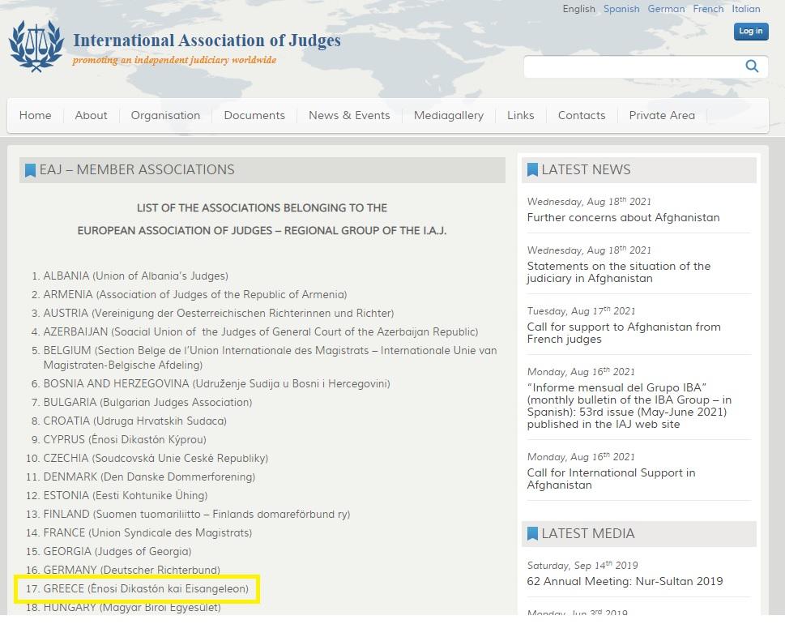The image size is (785, 624).
Task: Click the FINLAND list entry
Action: click(x=197, y=514)
